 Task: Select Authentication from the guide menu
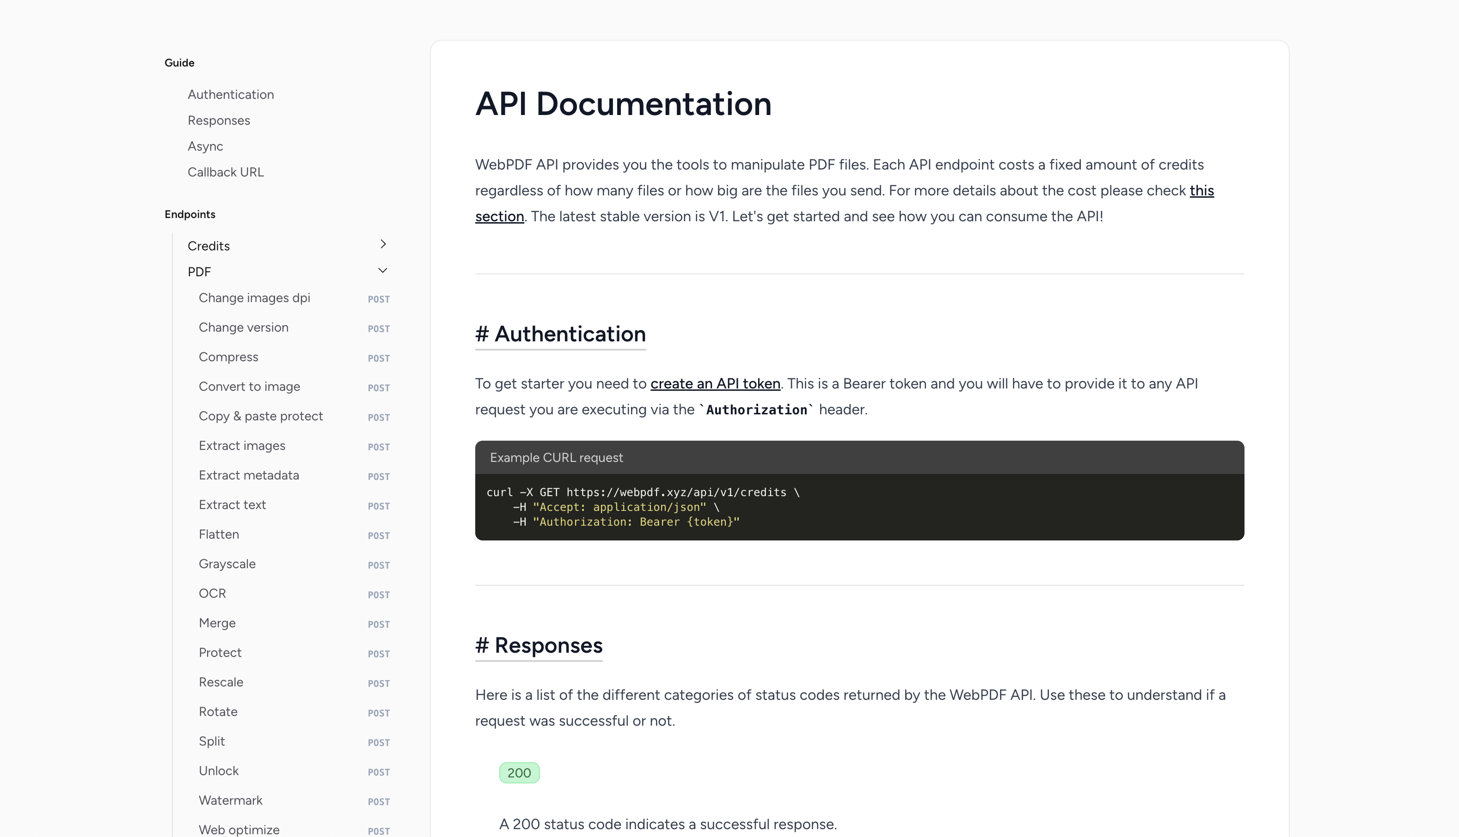(231, 94)
